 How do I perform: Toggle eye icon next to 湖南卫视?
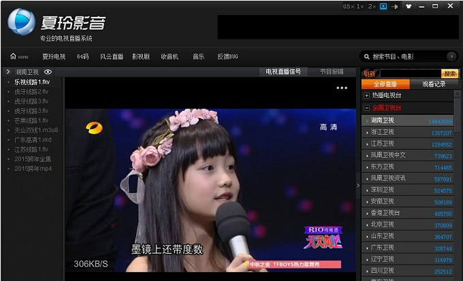pyautogui.click(x=48, y=71)
